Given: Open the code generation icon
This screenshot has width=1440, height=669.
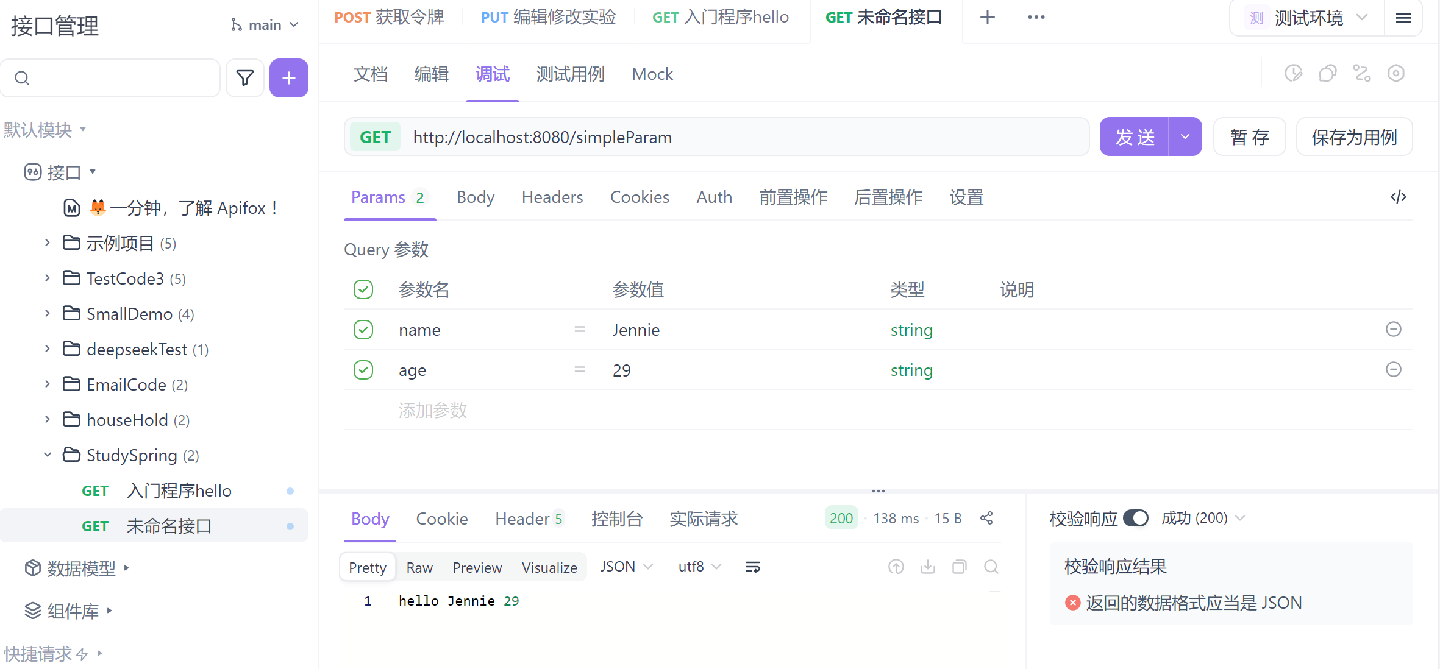Looking at the screenshot, I should click(x=1398, y=197).
